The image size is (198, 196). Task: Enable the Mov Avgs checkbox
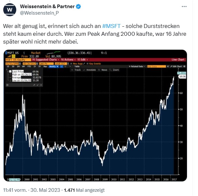pyautogui.click(x=71, y=63)
